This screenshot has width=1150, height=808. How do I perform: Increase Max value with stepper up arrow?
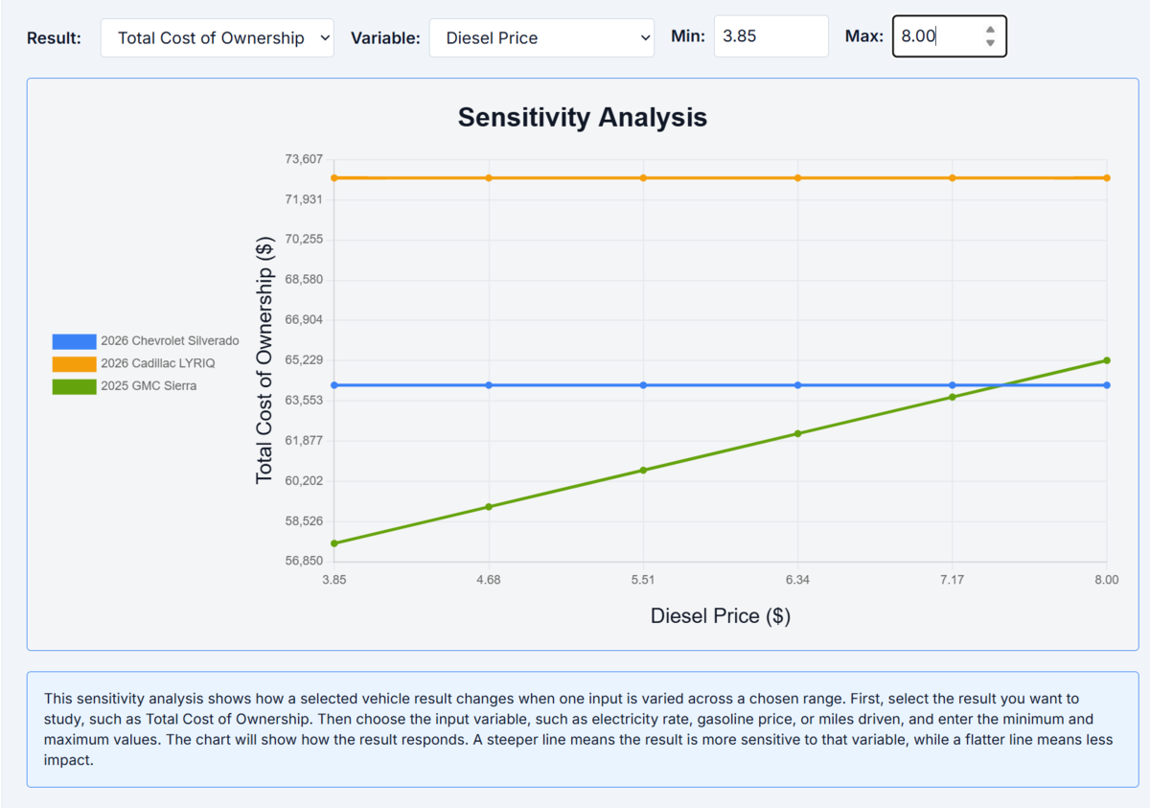click(990, 31)
